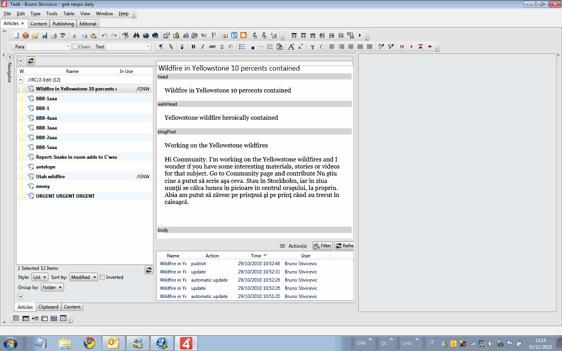Viewport: 562px width, 351px height.
Task: Switch to the Publishing tab
Action: coord(63,24)
